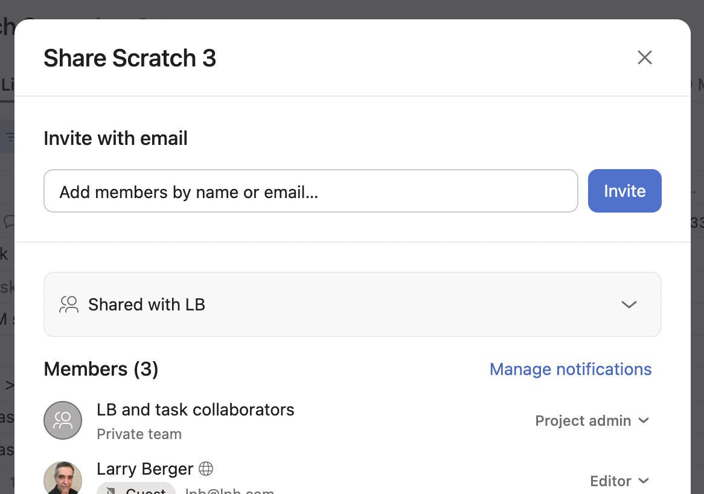704x494 pixels.
Task: Click the Private team label
Action: point(139,434)
